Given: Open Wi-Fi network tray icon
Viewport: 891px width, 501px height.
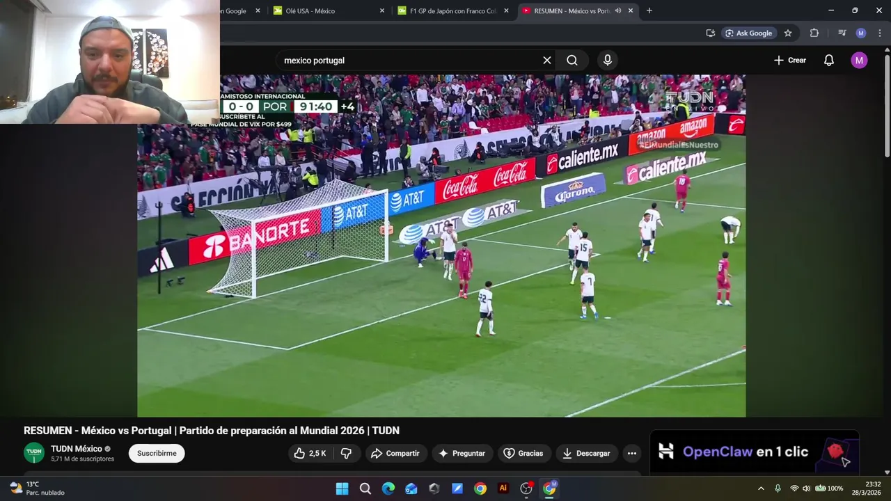Looking at the screenshot, I should [794, 488].
